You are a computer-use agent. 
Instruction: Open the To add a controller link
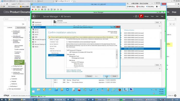pos(19,49)
